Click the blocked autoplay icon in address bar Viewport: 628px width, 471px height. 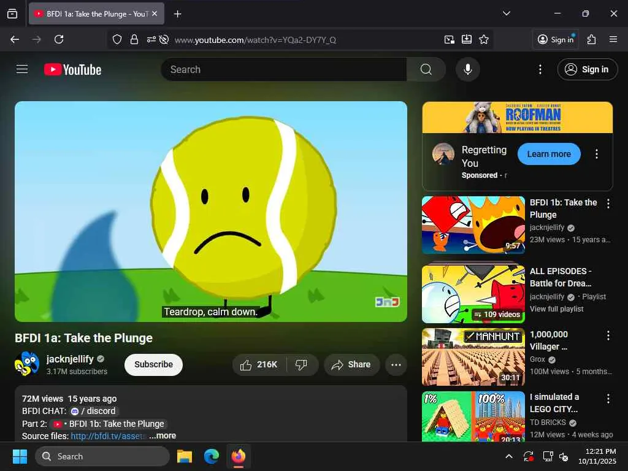(x=164, y=39)
